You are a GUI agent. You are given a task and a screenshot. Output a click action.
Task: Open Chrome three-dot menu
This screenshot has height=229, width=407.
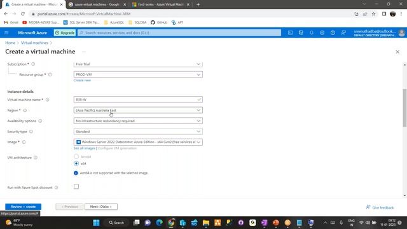point(401,14)
